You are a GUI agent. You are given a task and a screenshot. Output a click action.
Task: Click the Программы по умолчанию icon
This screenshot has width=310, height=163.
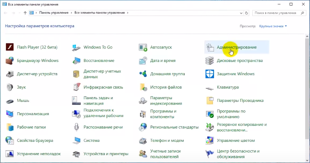coord(210,114)
